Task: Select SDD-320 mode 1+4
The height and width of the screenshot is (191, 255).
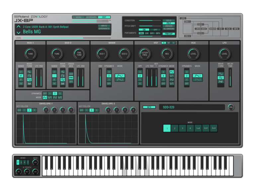Action: [198, 128]
